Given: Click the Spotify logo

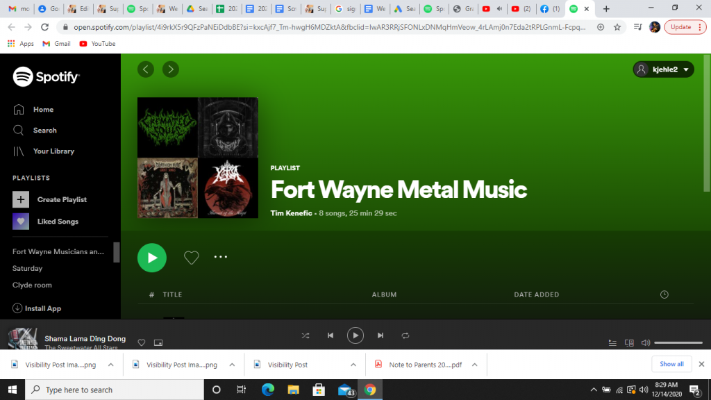Looking at the screenshot, I should click(47, 76).
